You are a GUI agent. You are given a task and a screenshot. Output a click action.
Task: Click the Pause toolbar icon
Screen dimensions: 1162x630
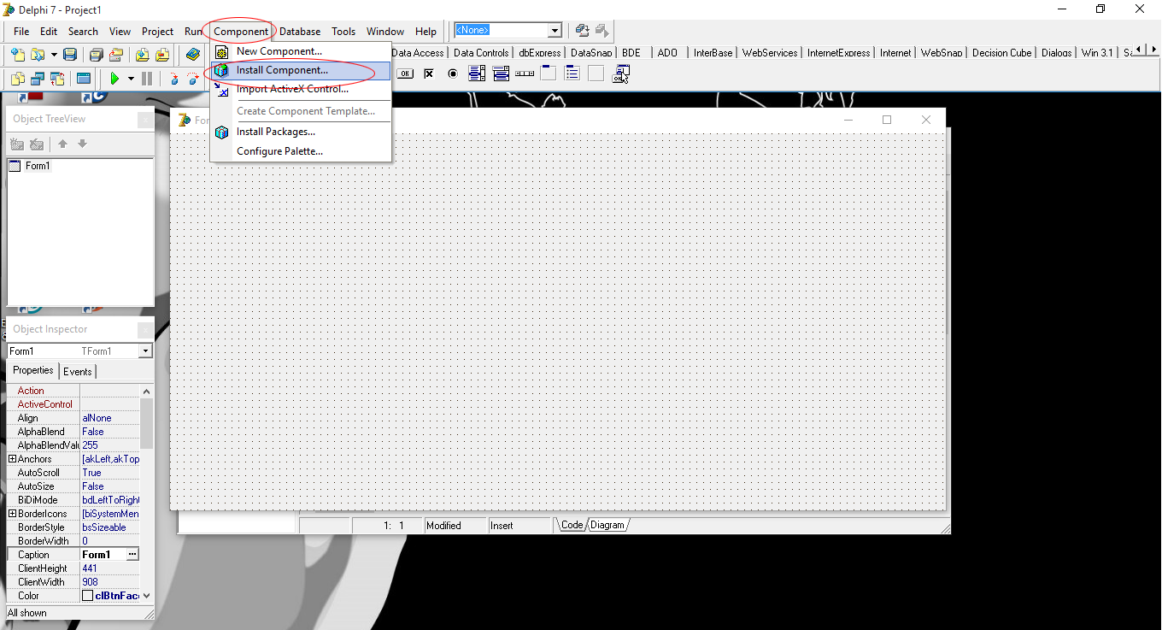point(147,79)
